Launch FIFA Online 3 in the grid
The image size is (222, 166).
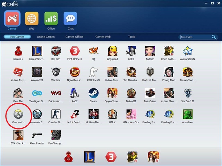tap(75, 53)
